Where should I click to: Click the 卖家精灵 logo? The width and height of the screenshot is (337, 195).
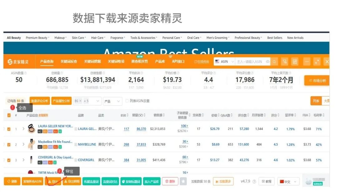[x=18, y=62]
